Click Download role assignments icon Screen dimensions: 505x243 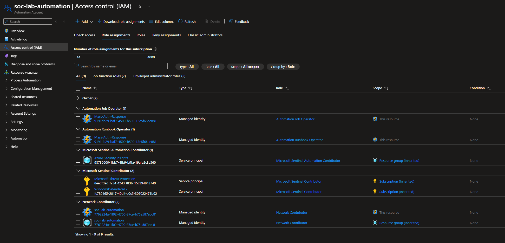[x=99, y=22]
